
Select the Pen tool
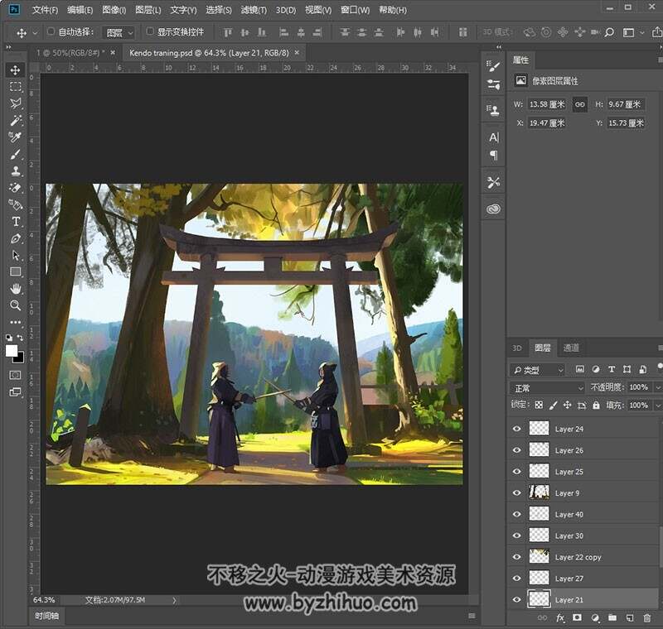pos(16,238)
